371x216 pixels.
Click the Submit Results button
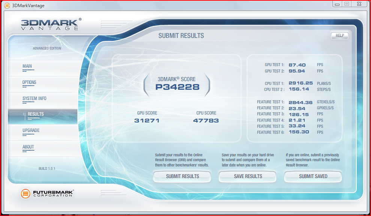point(182,177)
